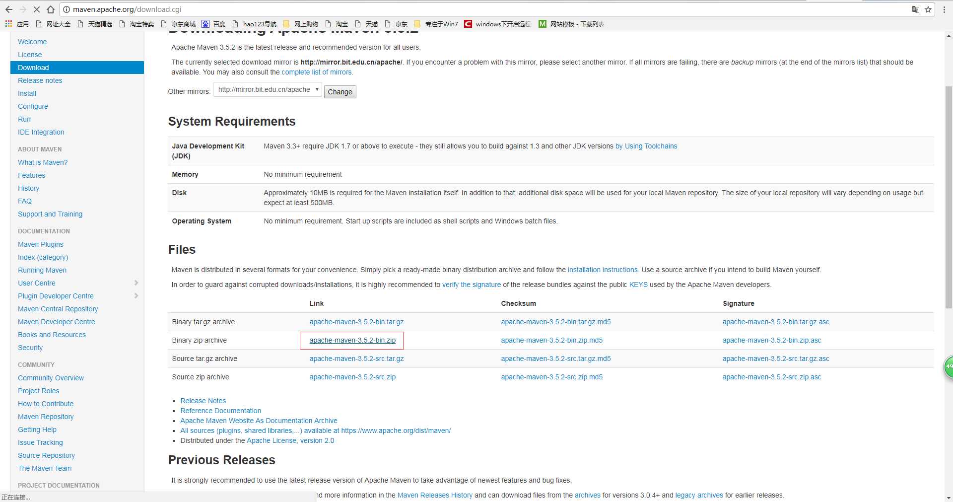This screenshot has width=953, height=502.
Task: Stop page loading with X icon
Action: (36, 9)
